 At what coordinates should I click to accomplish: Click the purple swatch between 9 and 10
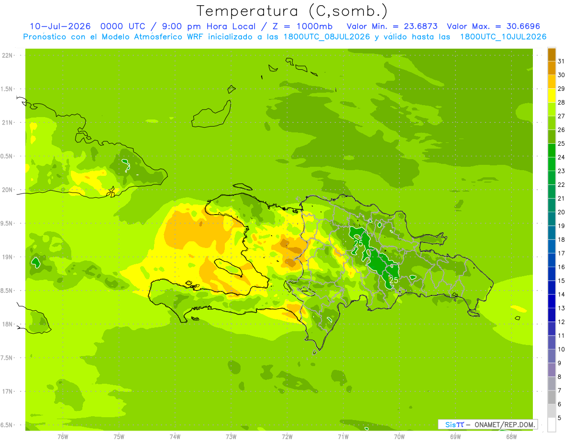pyautogui.click(x=552, y=356)
